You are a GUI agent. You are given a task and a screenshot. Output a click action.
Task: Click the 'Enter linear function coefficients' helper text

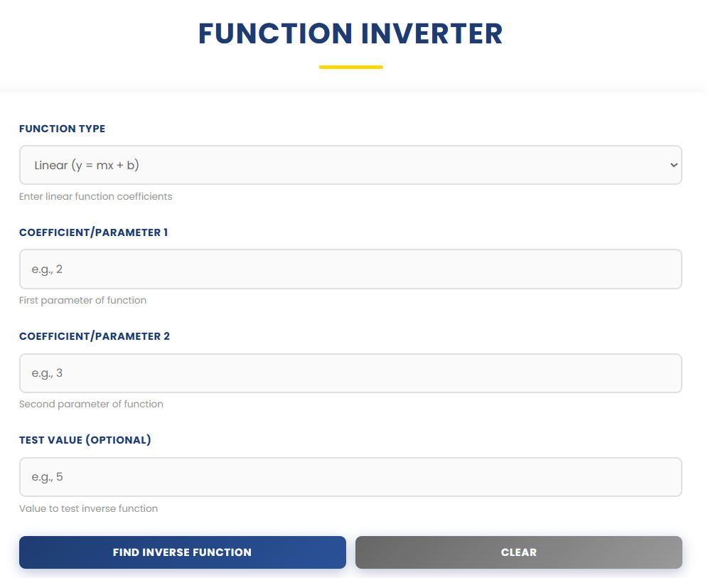click(95, 196)
